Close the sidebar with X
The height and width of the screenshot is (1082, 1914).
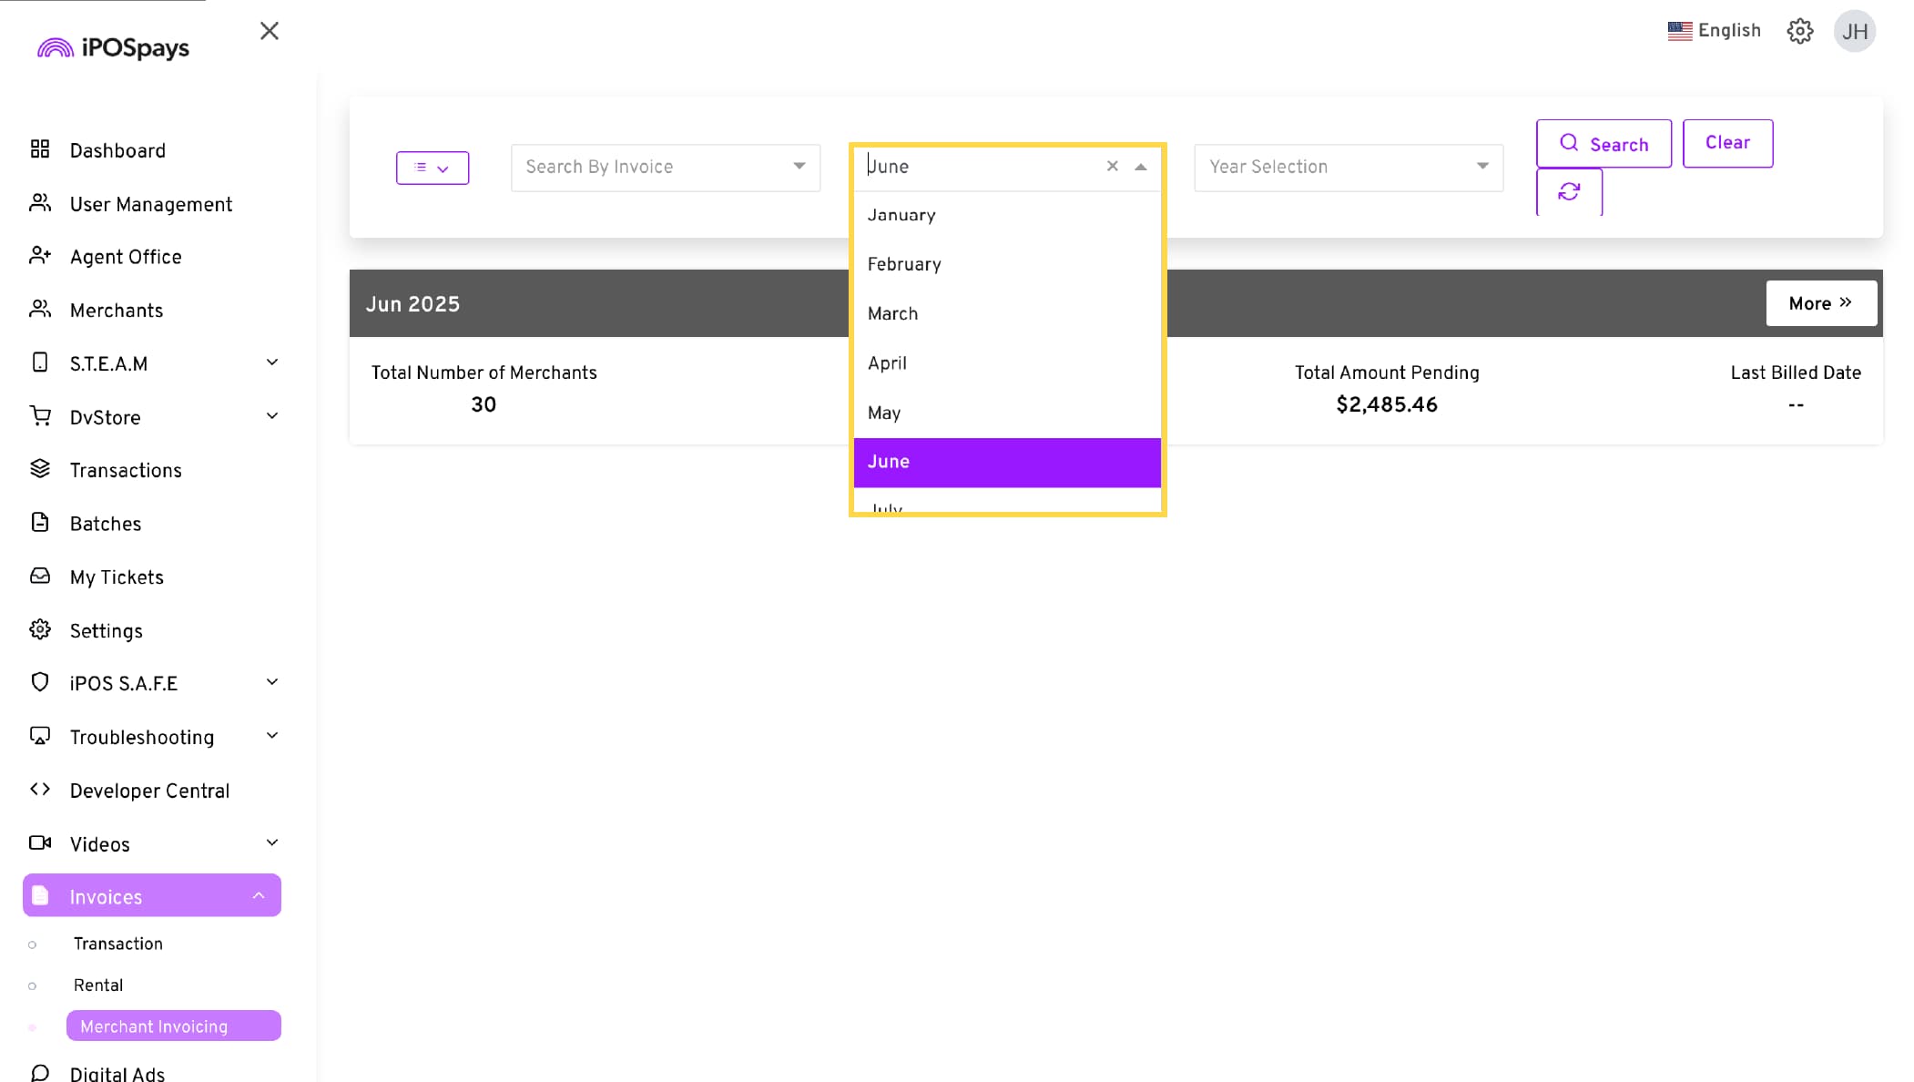[270, 31]
